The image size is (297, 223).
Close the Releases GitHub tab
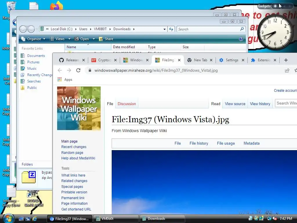click(x=83, y=60)
